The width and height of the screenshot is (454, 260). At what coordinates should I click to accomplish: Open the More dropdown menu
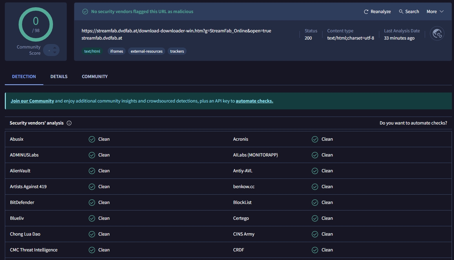click(x=434, y=11)
